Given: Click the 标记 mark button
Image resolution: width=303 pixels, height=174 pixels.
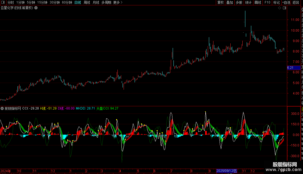Looking at the screenshot, I should tap(276, 2).
